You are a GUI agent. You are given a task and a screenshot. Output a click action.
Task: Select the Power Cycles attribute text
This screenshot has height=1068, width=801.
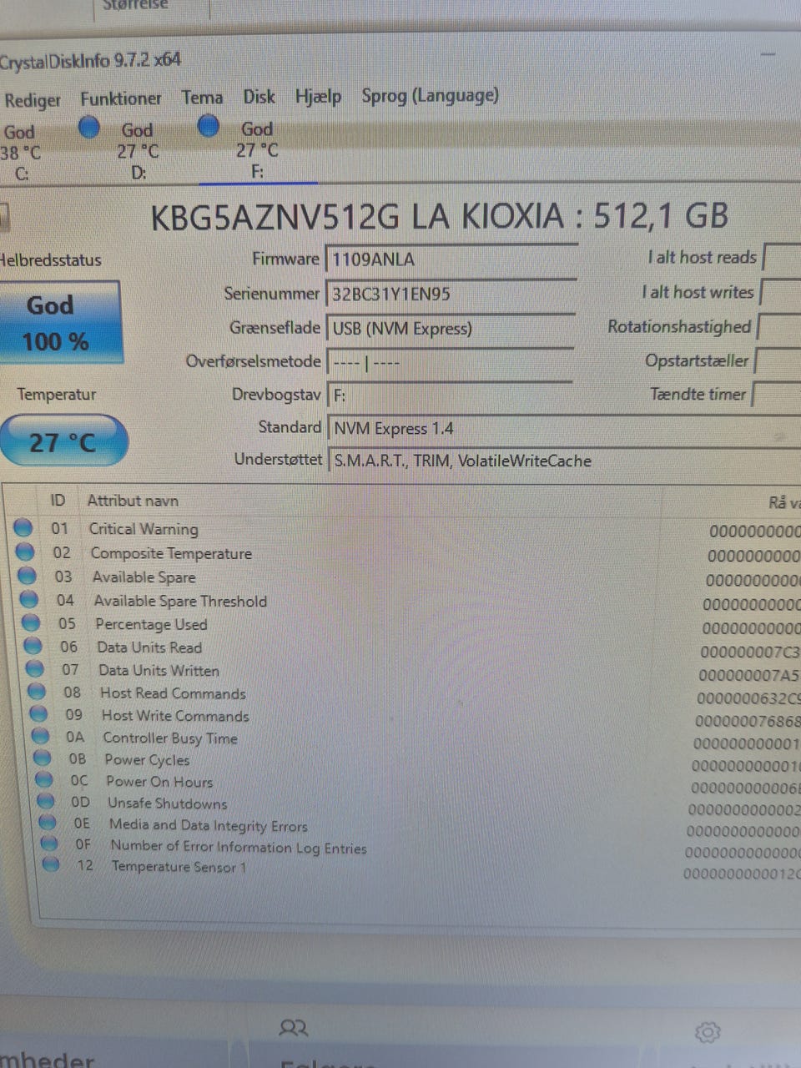click(x=147, y=759)
